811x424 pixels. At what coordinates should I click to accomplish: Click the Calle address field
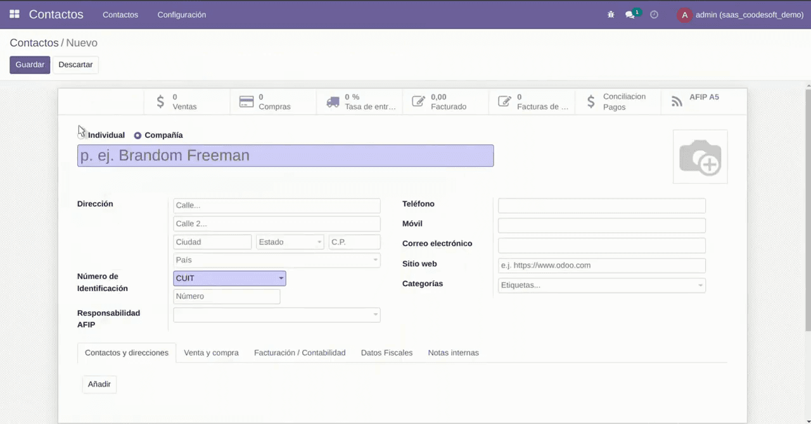pos(277,206)
